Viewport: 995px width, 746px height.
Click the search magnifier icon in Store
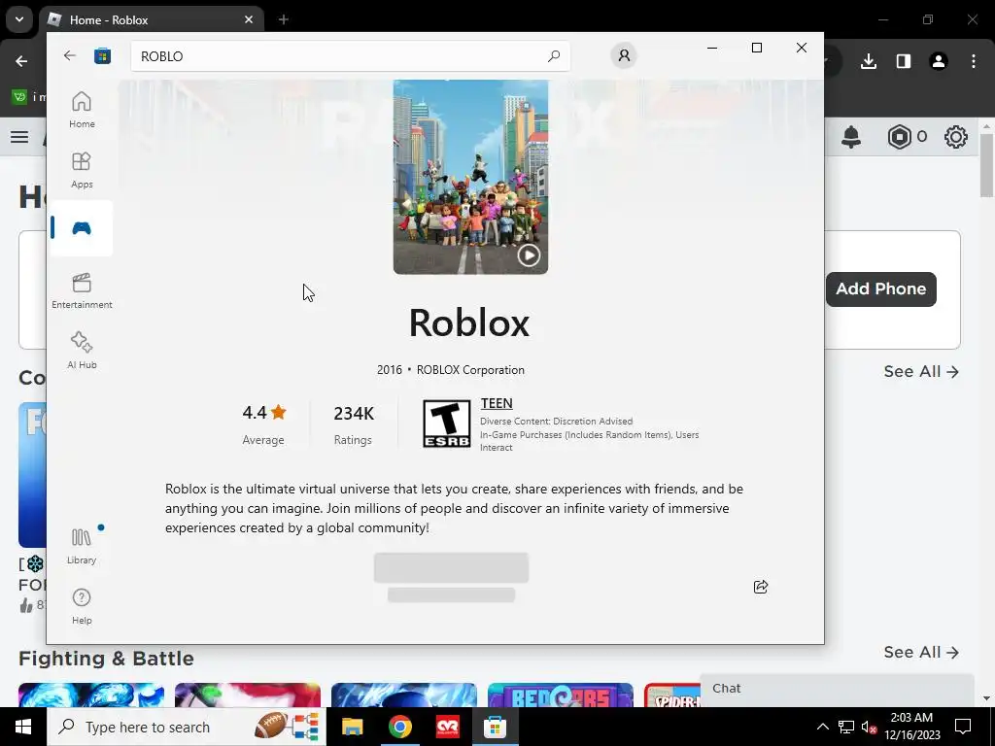(x=553, y=55)
